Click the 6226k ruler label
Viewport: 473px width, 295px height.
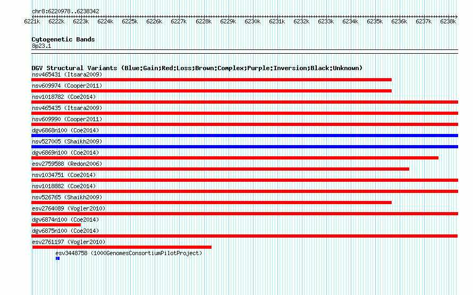tap(154, 21)
